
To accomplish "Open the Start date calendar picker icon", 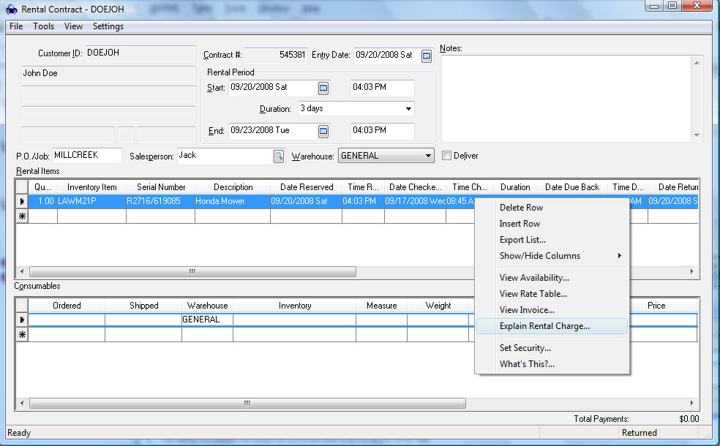I will (x=323, y=88).
